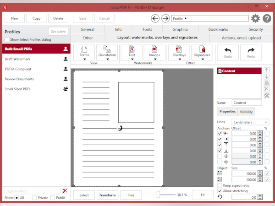This screenshot has width=275, height=206.
Task: Activate the Select mode button
Action: tap(84, 195)
